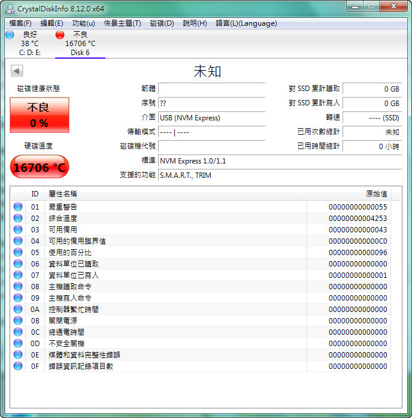Click status icon of row 09 主機寫入命令

(x=18, y=298)
